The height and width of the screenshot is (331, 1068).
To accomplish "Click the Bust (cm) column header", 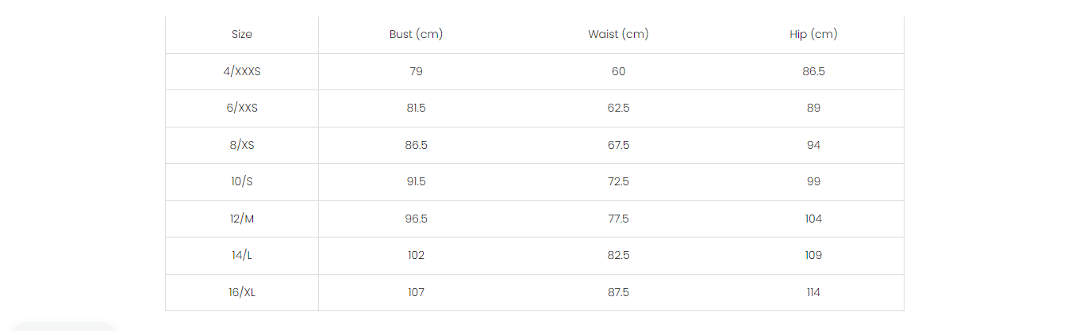I will [x=416, y=34].
